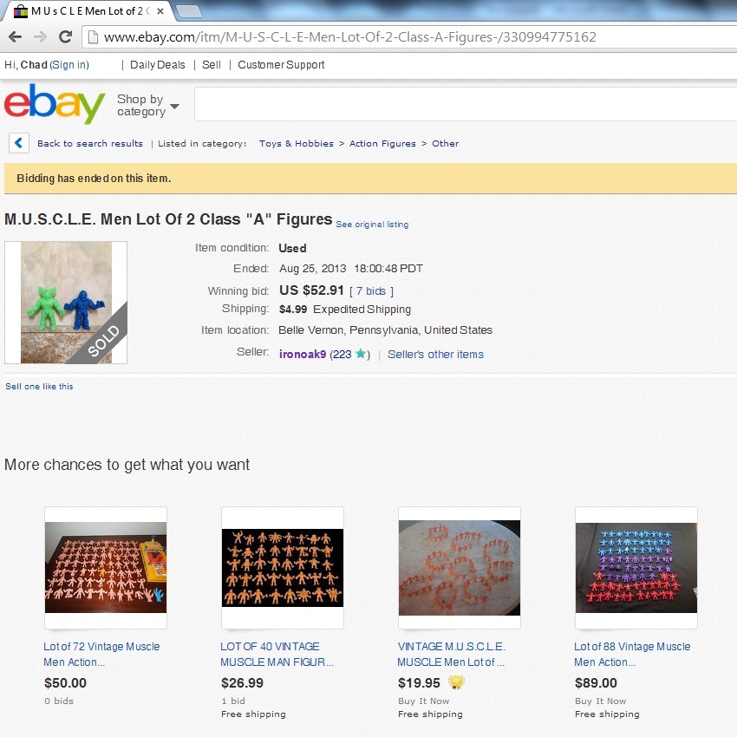Close the M U S C L E Men tab

(160, 11)
